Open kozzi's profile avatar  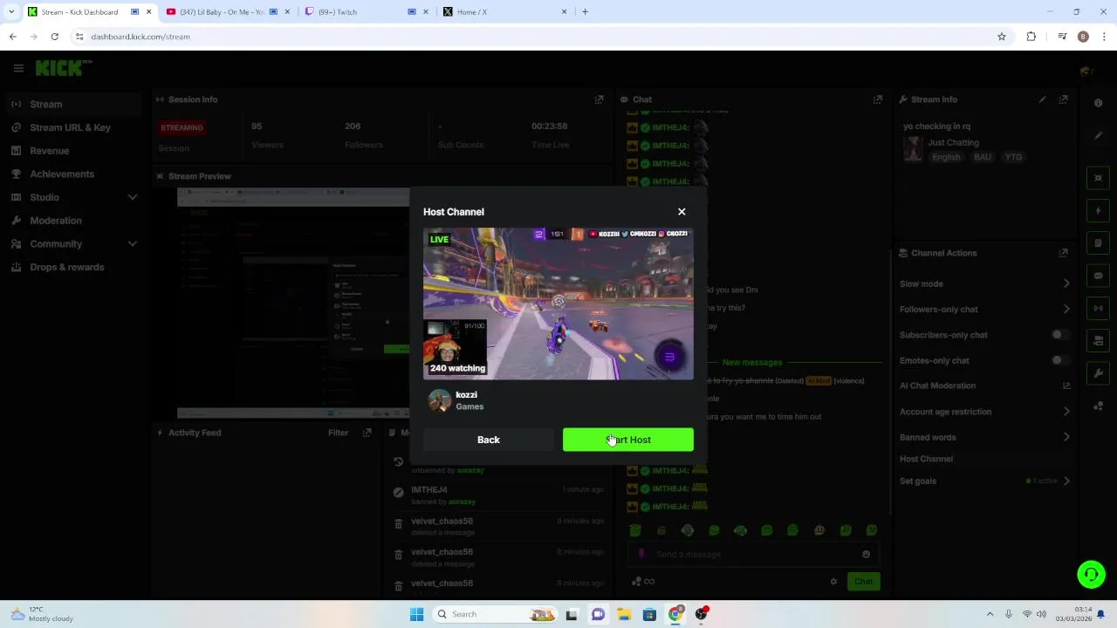440,400
